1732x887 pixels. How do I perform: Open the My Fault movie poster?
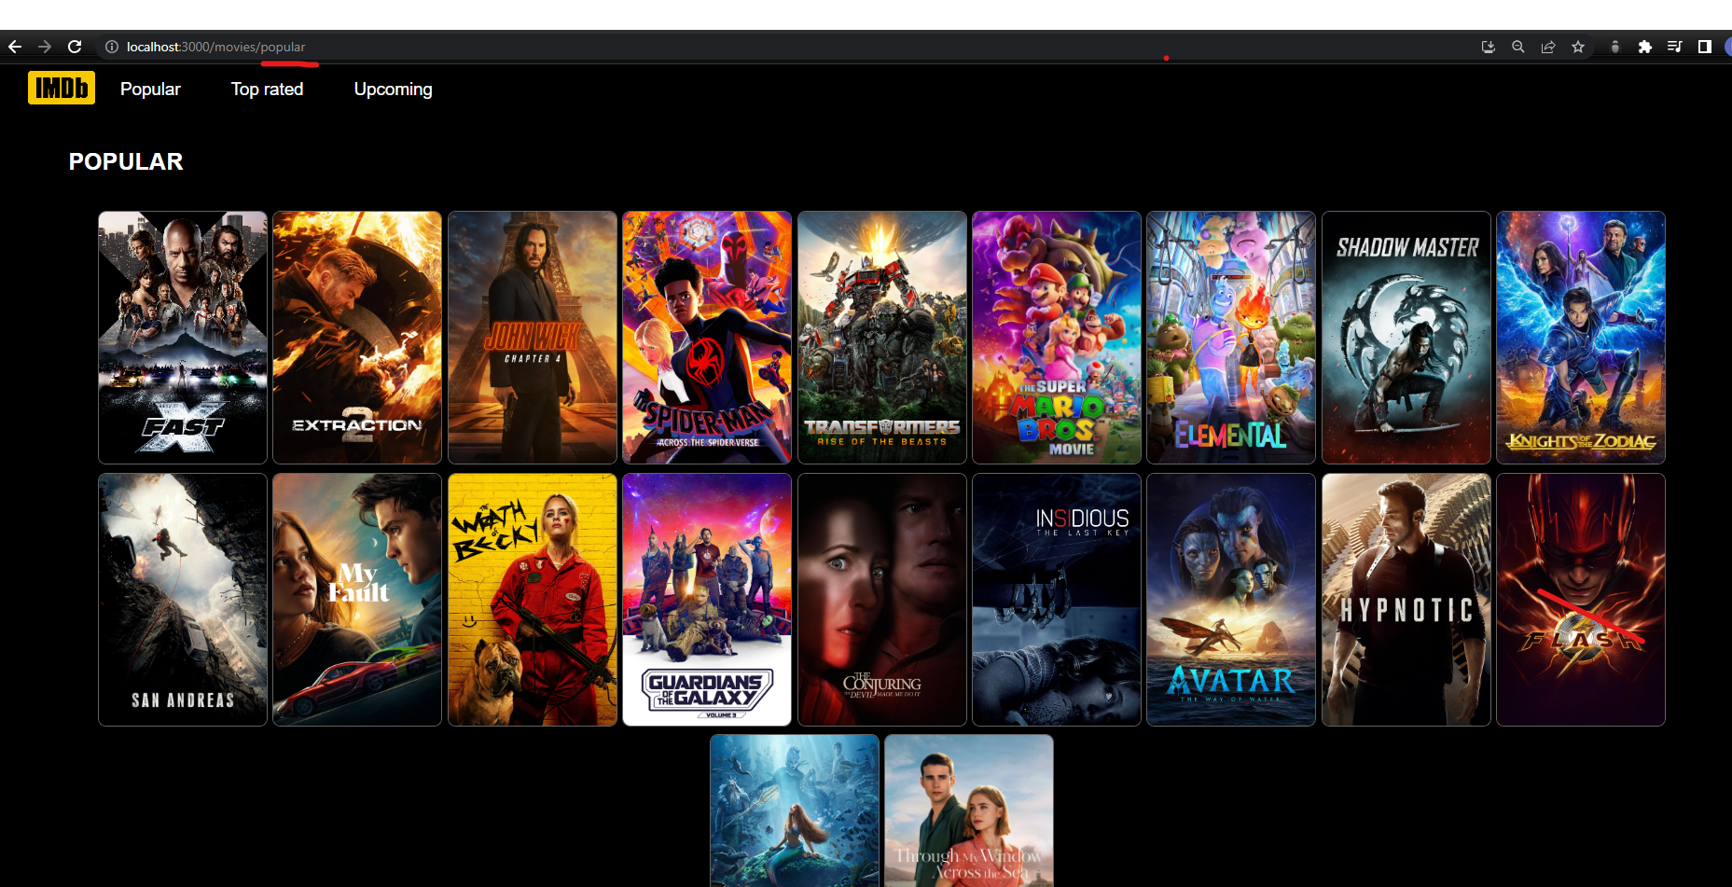[357, 600]
